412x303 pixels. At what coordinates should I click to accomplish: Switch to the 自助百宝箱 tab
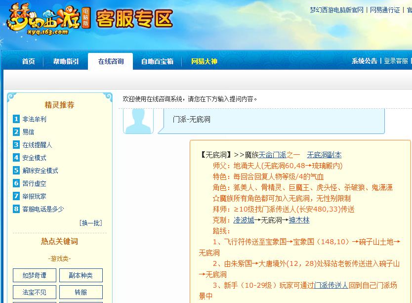click(157, 62)
